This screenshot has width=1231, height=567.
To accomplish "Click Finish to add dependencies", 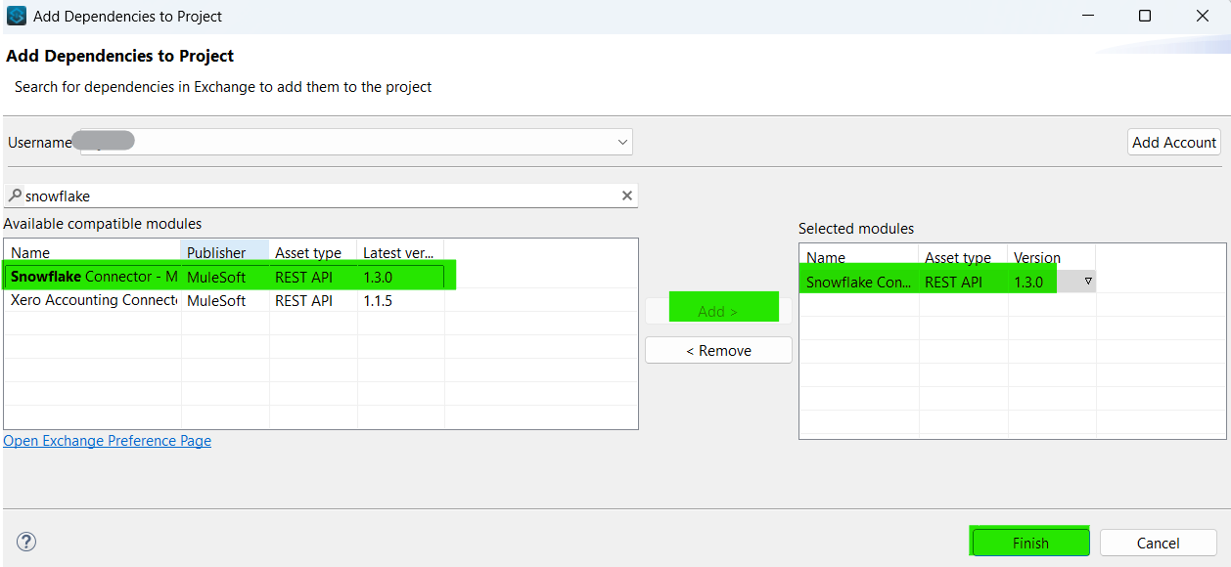I will (1029, 543).
